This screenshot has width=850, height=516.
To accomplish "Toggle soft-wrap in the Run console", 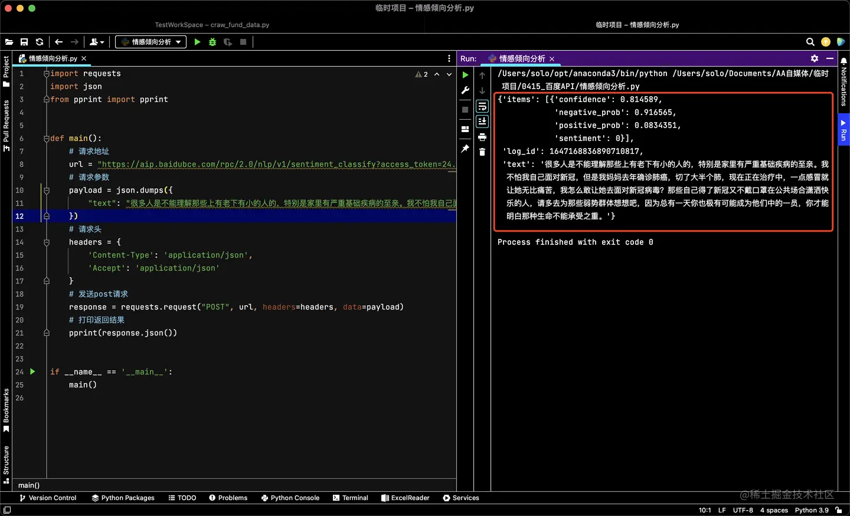I will coord(482,106).
